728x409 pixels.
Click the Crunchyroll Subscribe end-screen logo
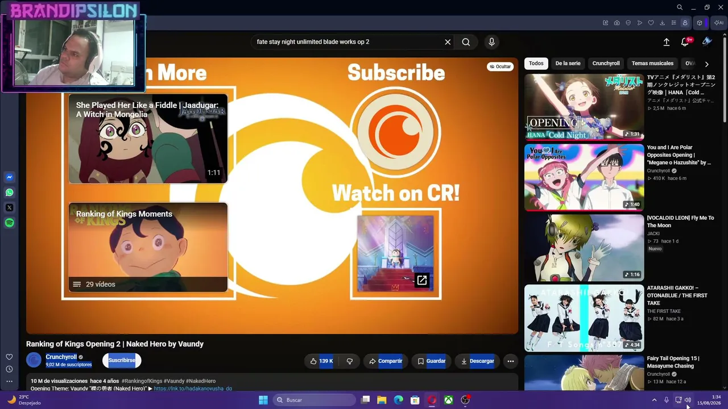click(395, 132)
